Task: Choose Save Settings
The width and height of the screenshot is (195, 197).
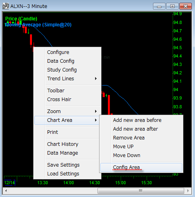Action: click(x=64, y=165)
